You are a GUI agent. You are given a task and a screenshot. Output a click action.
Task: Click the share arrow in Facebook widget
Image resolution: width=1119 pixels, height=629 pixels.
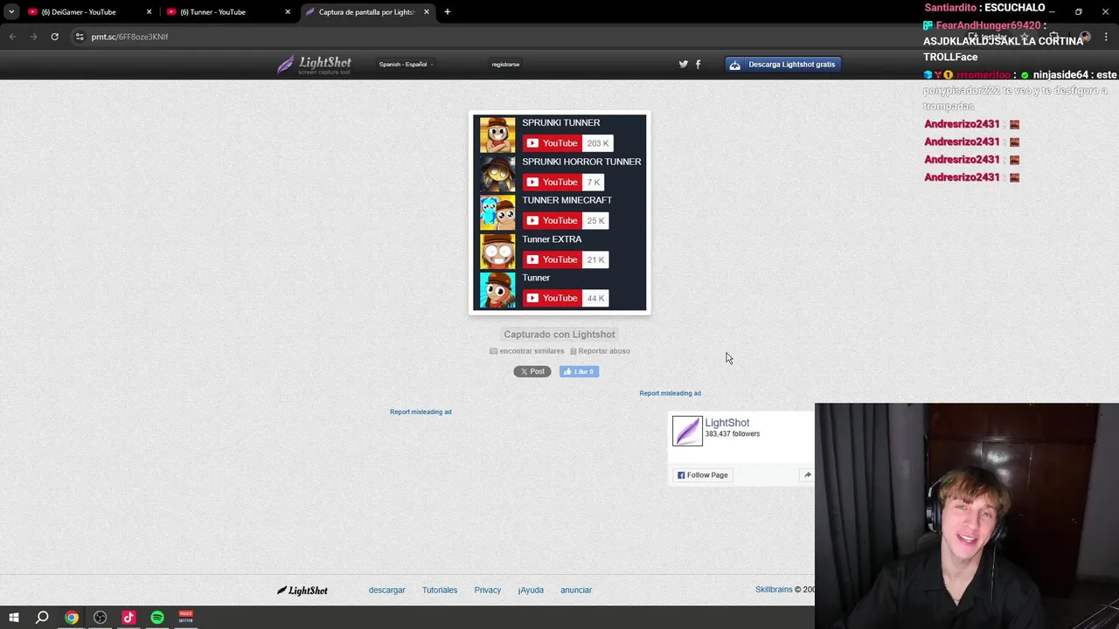(x=807, y=475)
